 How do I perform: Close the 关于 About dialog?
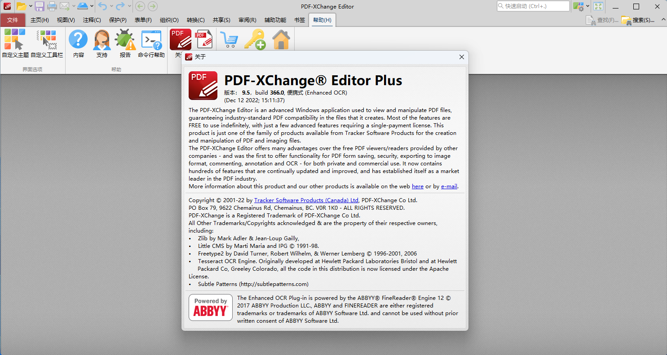pyautogui.click(x=461, y=57)
